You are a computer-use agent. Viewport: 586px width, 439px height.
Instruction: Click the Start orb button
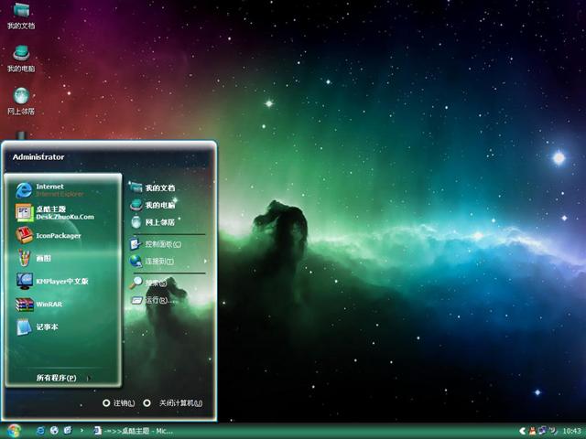click(14, 431)
